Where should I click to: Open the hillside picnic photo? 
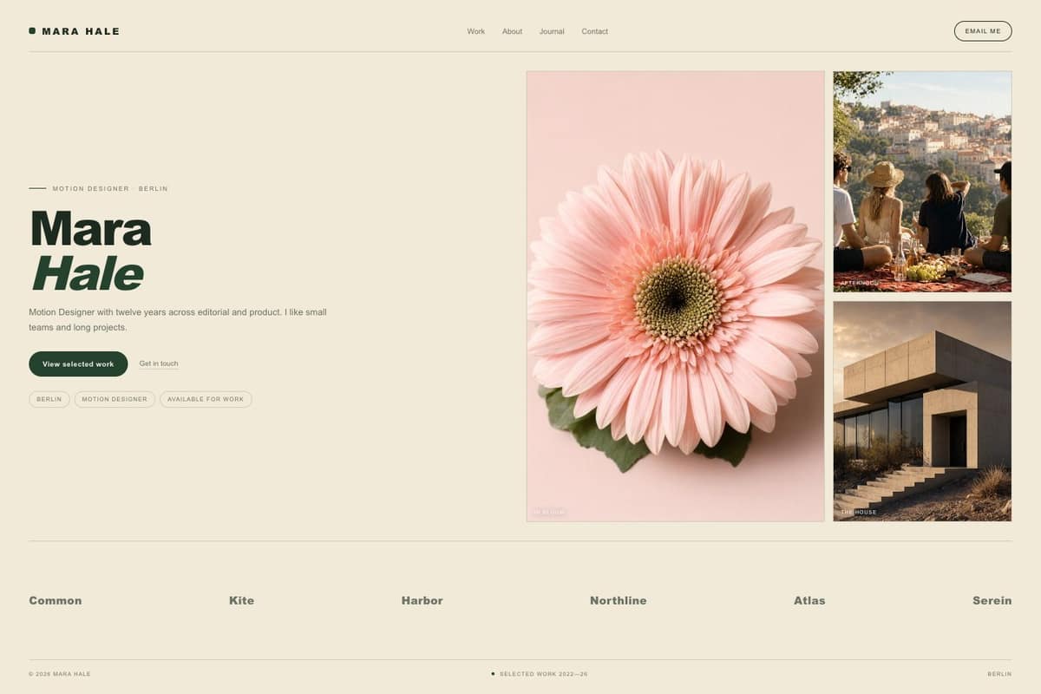click(922, 181)
